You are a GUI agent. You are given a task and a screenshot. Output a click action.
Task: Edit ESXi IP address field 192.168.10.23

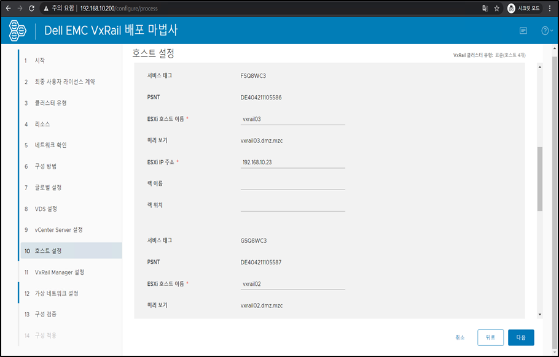(x=292, y=163)
